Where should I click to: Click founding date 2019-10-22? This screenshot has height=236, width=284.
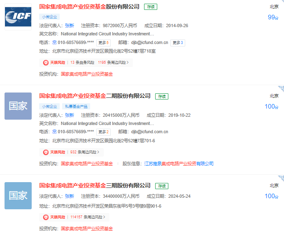click(179, 115)
